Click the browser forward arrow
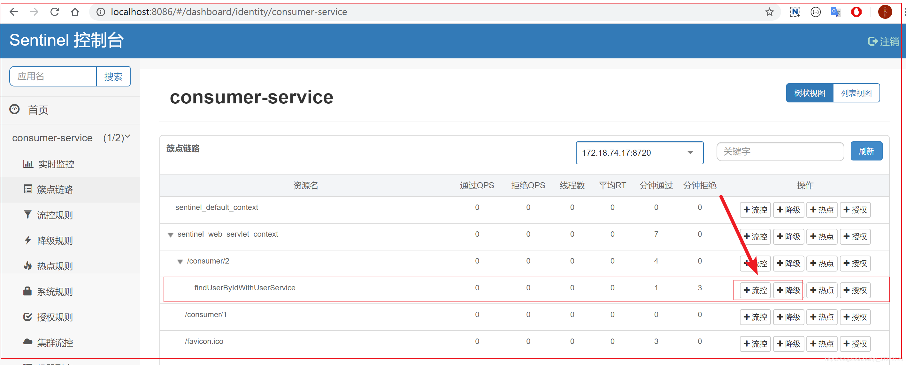Viewport: 906px width, 365px height. [34, 12]
